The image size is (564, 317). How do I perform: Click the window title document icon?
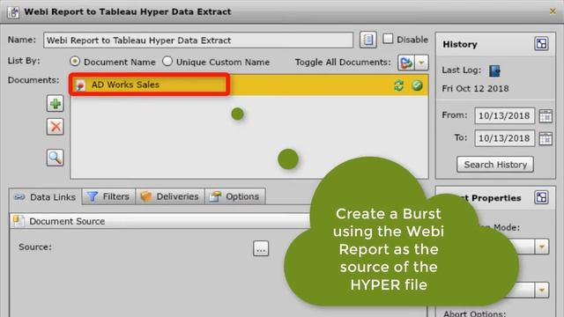pyautogui.click(x=13, y=11)
